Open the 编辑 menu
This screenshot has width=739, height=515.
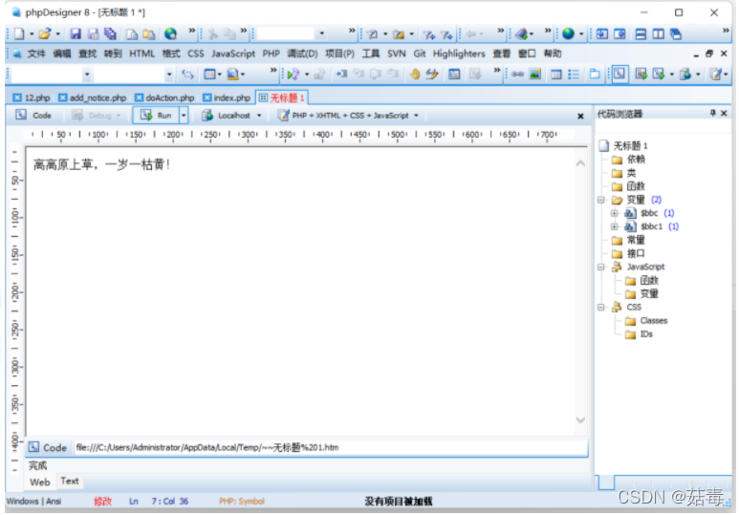coord(62,54)
